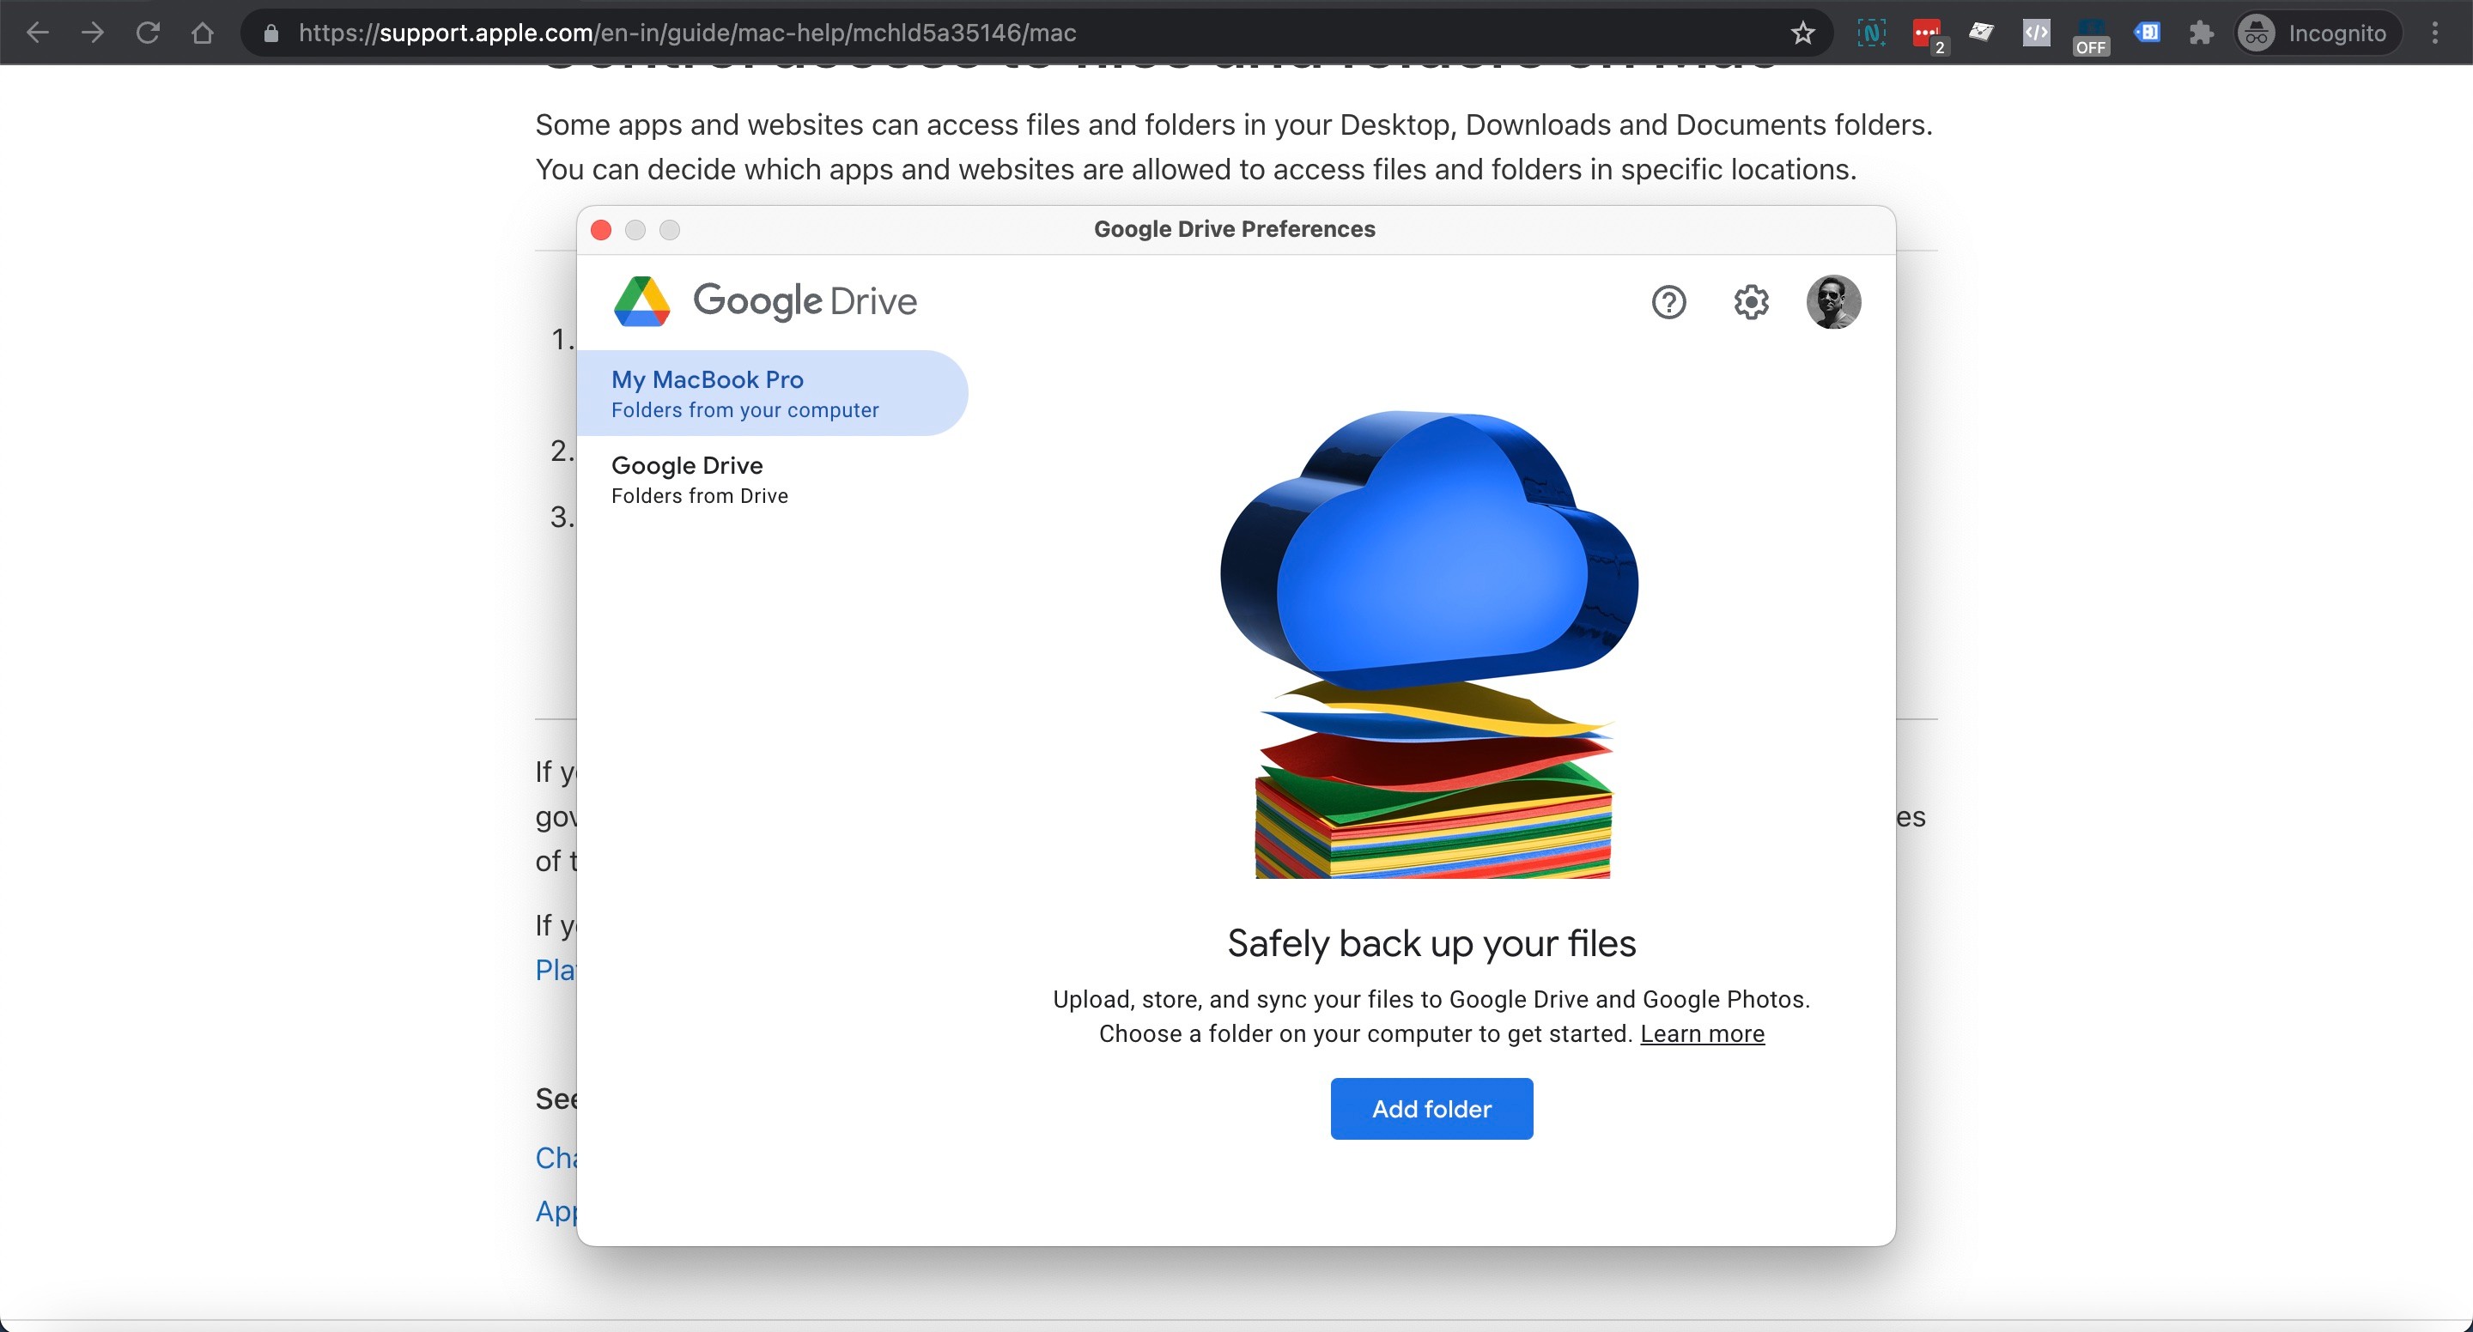Open the Learn more link
Image resolution: width=2473 pixels, height=1332 pixels.
(1701, 1033)
